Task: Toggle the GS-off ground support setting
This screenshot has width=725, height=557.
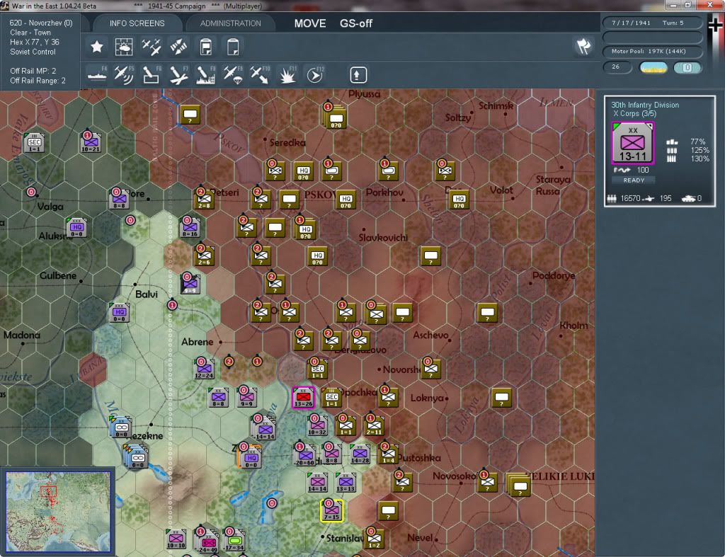Action: click(356, 23)
